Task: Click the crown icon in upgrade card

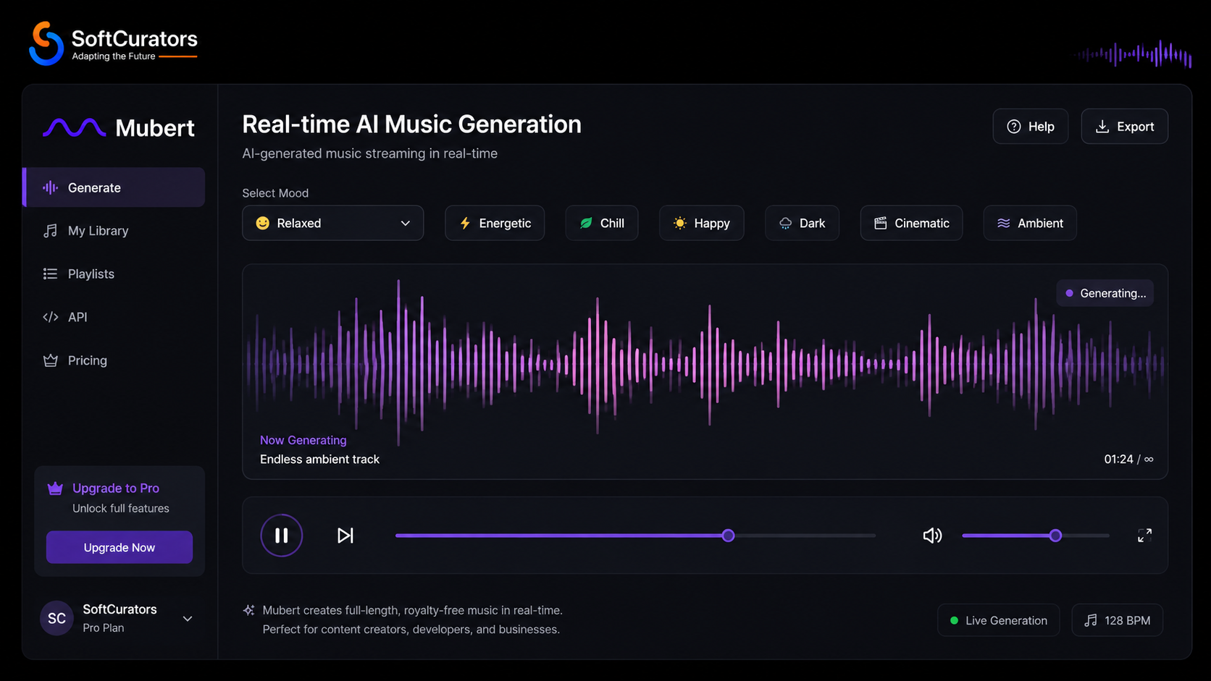Action: click(x=55, y=488)
